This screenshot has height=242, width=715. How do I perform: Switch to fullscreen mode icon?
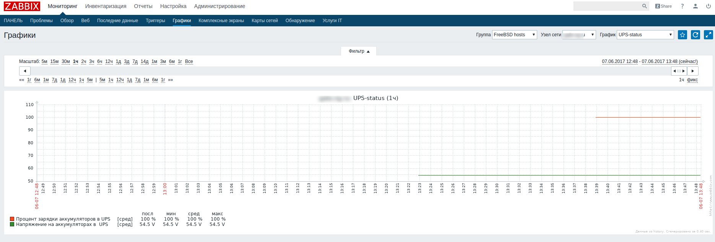click(x=708, y=35)
